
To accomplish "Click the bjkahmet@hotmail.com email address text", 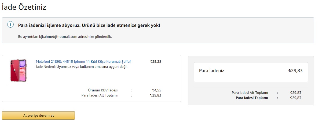I will point(58,37).
